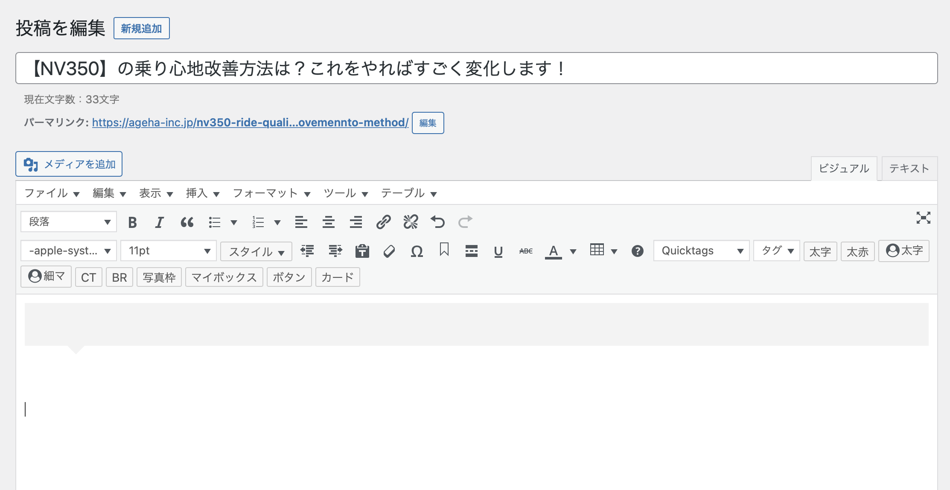Toggle distraction-free fullscreen mode

(923, 218)
